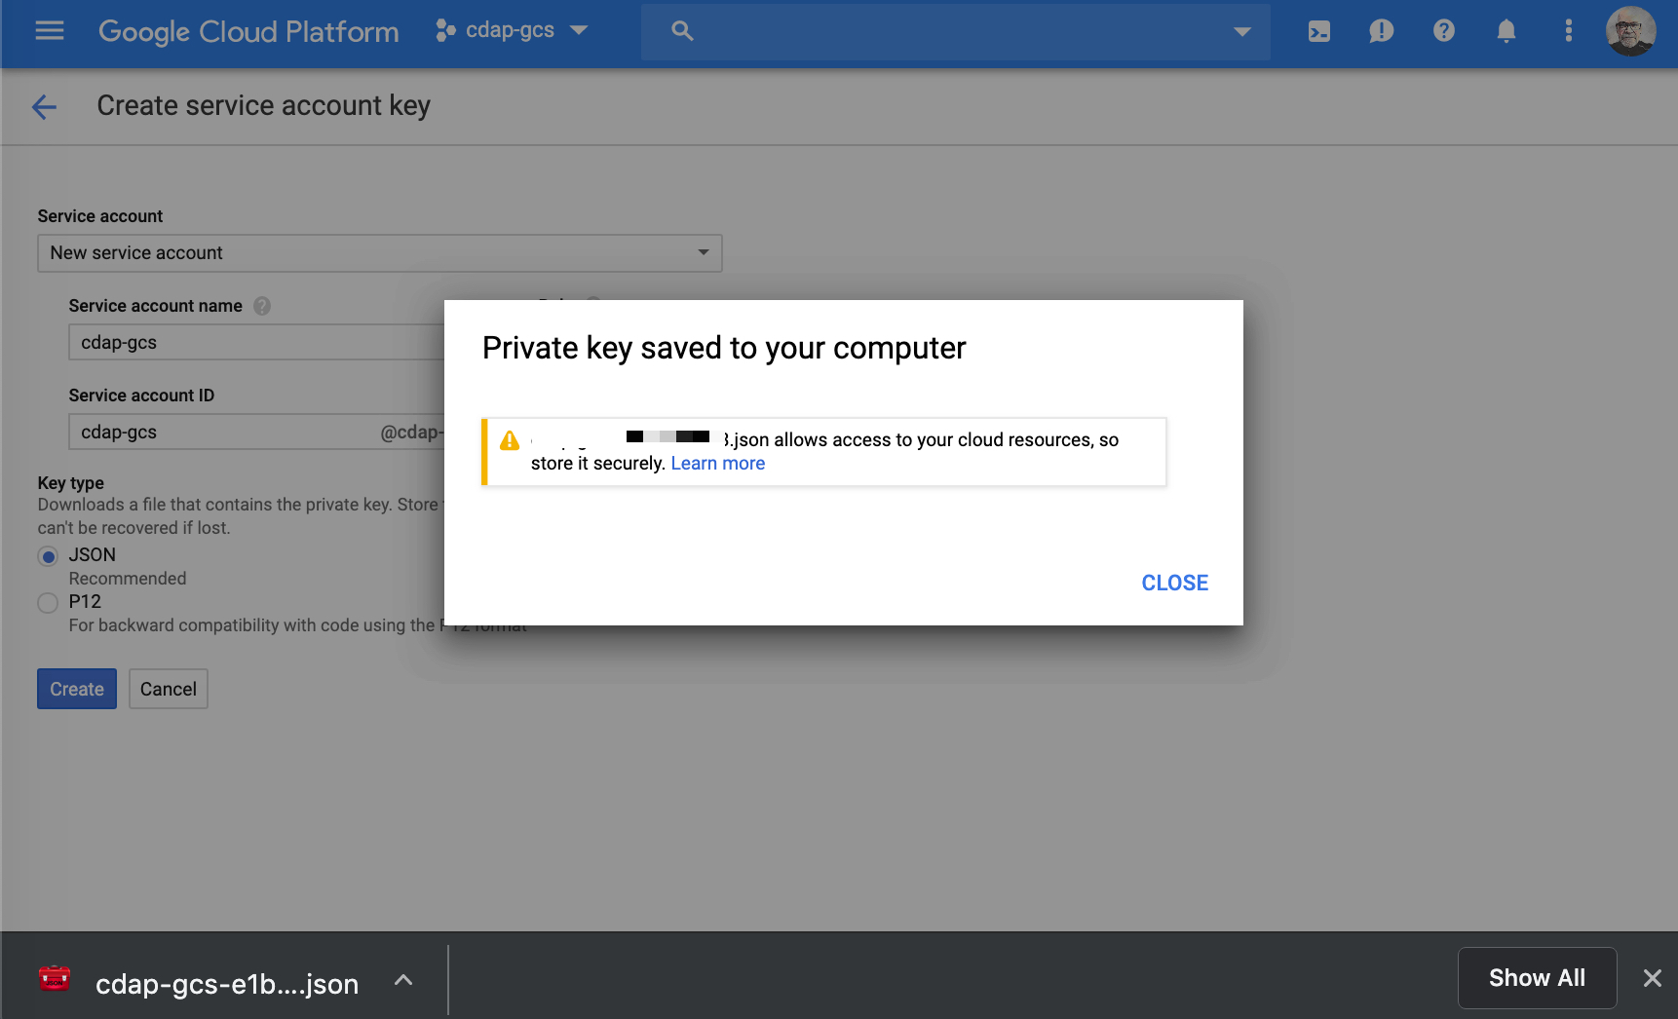1678x1019 pixels.
Task: Choose the P12 key format
Action: click(x=47, y=602)
